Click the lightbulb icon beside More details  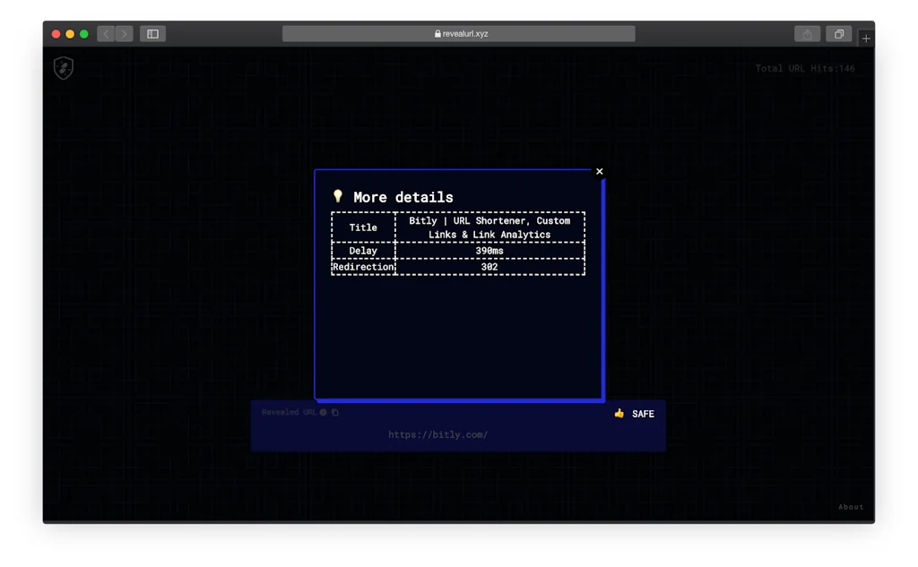338,195
